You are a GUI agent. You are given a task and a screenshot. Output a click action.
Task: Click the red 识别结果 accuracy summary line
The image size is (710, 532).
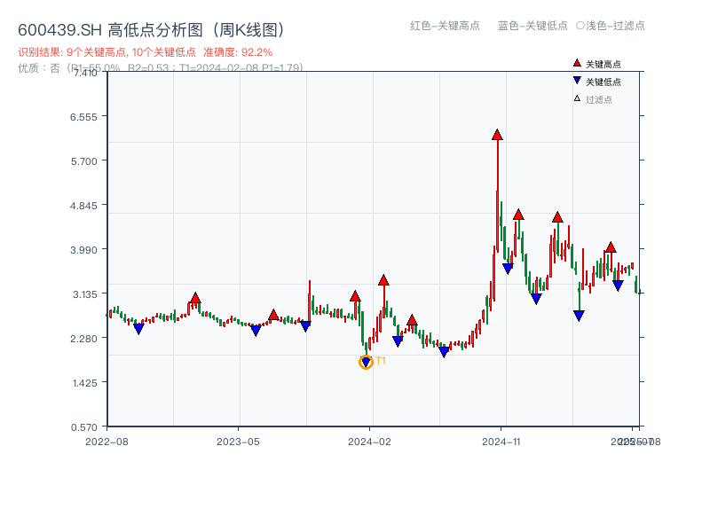tap(146, 52)
